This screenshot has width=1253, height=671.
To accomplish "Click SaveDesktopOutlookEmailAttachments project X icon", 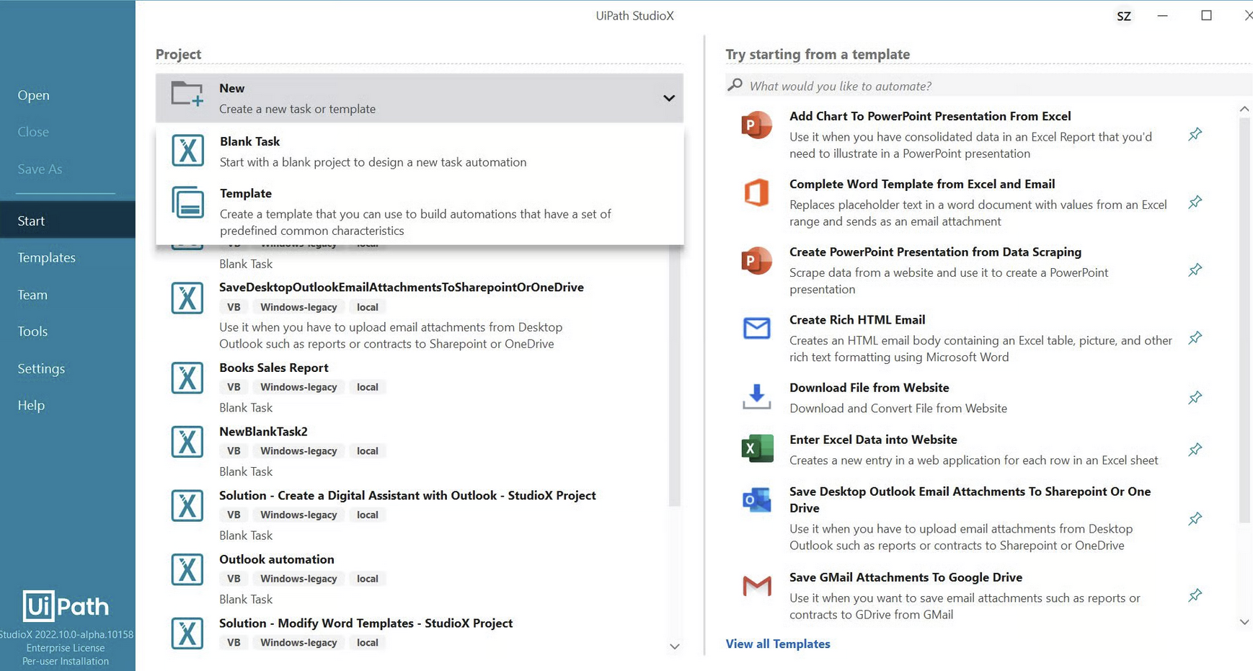I will (x=187, y=298).
